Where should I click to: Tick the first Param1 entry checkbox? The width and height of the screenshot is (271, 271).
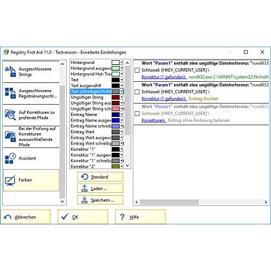(137, 70)
